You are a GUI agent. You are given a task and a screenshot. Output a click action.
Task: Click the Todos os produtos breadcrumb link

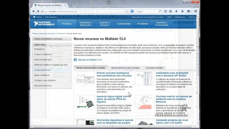pyautogui.click(x=43, y=33)
